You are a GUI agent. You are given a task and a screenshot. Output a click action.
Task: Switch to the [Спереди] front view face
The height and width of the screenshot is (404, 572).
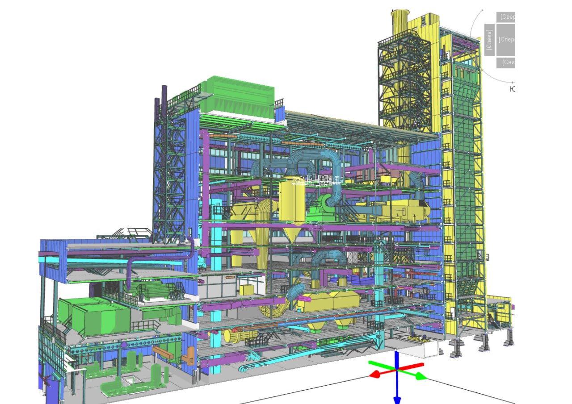(506, 40)
